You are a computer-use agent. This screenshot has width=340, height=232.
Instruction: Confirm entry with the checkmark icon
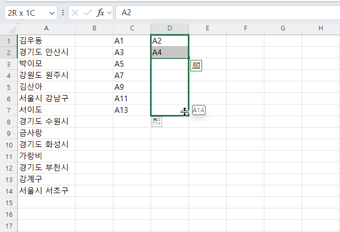[88, 13]
